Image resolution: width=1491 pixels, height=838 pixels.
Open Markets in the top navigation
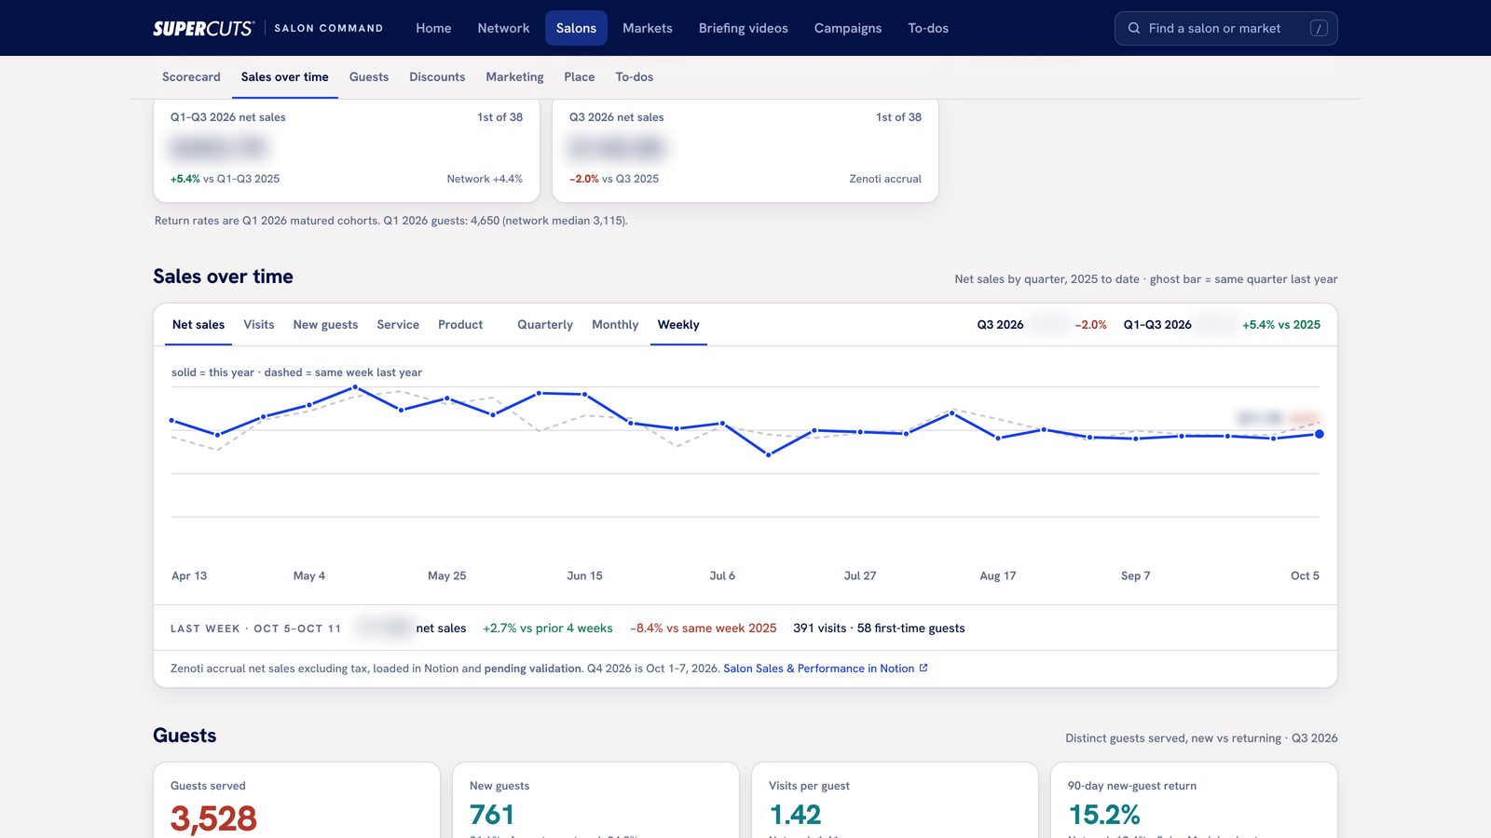(648, 28)
